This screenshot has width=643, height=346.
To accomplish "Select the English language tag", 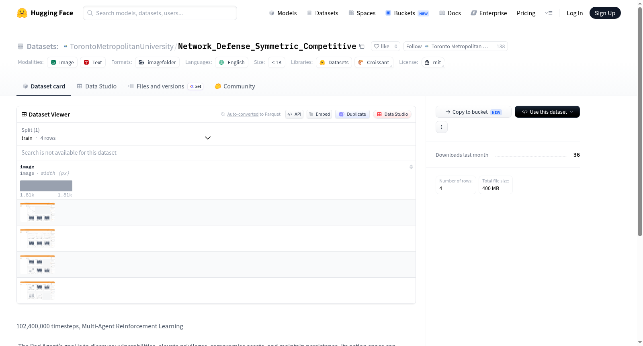I will pyautogui.click(x=231, y=62).
